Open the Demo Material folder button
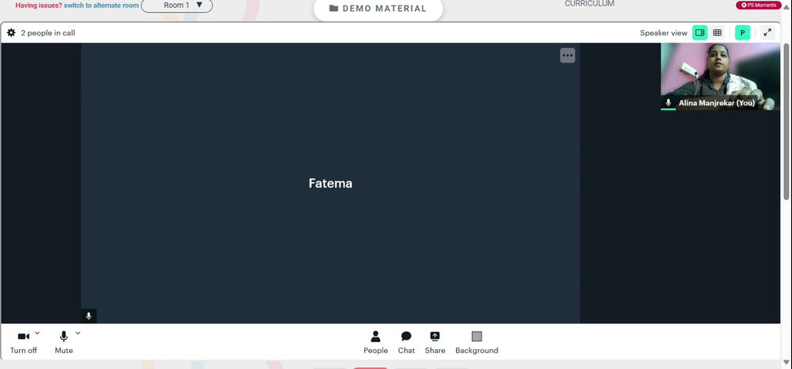The width and height of the screenshot is (792, 369). point(378,9)
